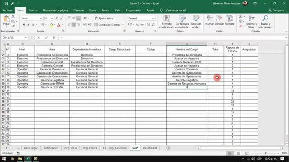This screenshot has width=289, height=162.
Task: Expand Combinar y centrar dropdown arrow
Action: (123, 25)
